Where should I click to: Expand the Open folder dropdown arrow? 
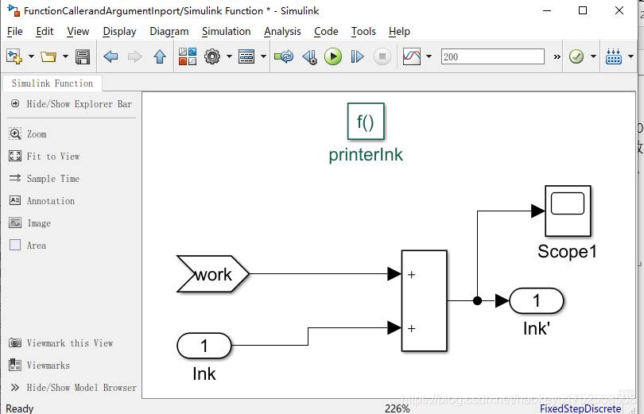coord(65,56)
